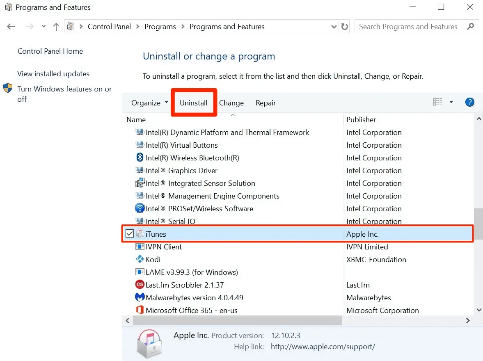Click the Kodi program icon
Screen dimensions: 483x361
(x=140, y=260)
